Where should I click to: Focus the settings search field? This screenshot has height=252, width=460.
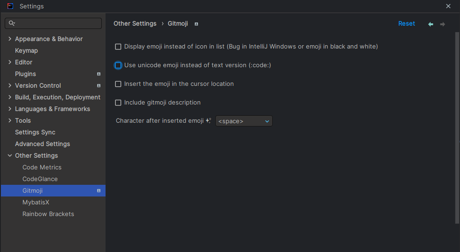tap(53, 23)
